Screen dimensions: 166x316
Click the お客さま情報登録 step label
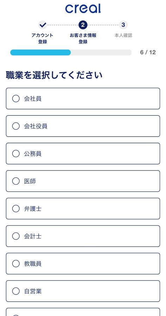83,38
